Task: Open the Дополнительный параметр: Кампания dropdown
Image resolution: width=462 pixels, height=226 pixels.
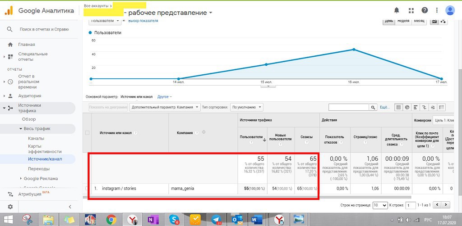Action: (x=165, y=107)
